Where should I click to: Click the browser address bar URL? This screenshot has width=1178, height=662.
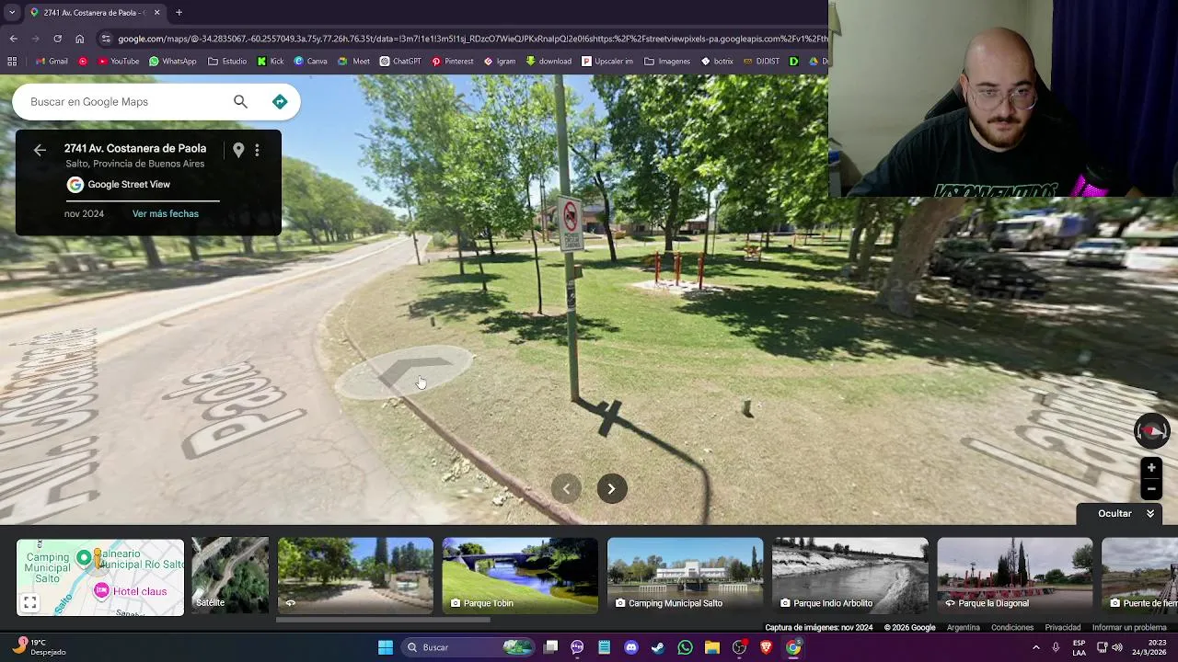pyautogui.click(x=472, y=39)
